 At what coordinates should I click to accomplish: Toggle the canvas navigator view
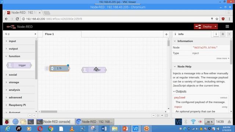166,115
